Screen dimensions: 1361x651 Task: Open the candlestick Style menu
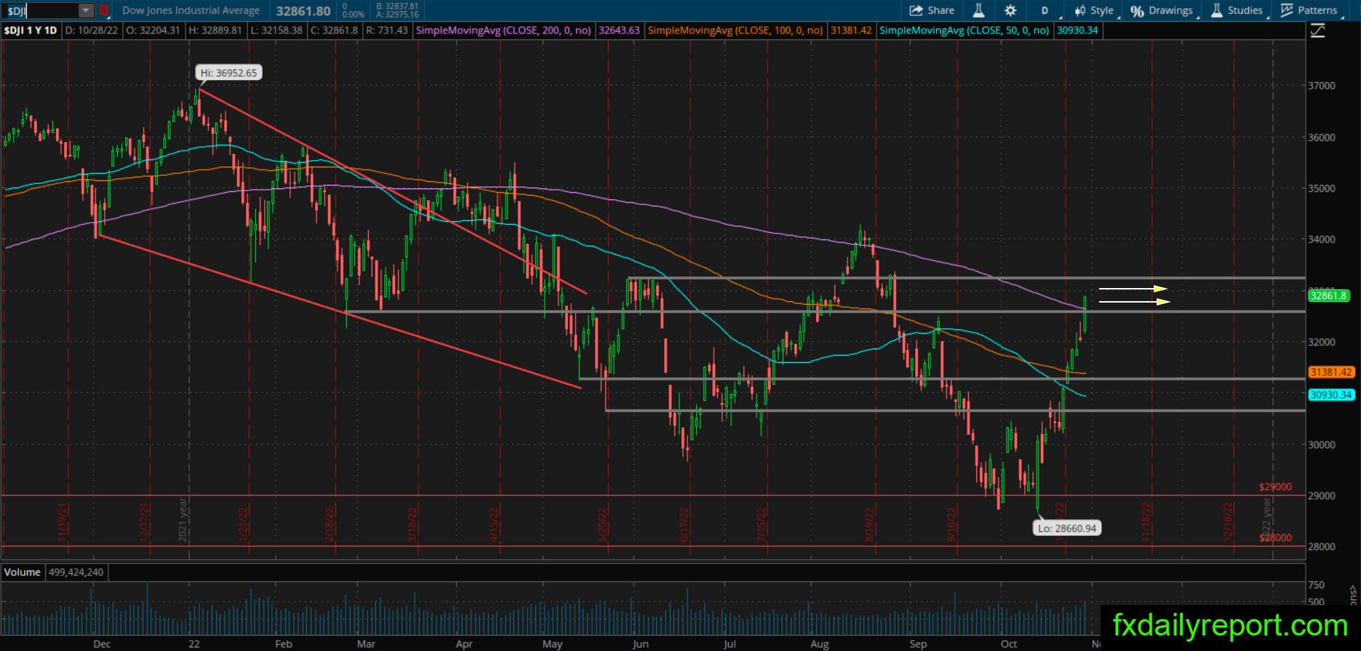click(x=1094, y=10)
